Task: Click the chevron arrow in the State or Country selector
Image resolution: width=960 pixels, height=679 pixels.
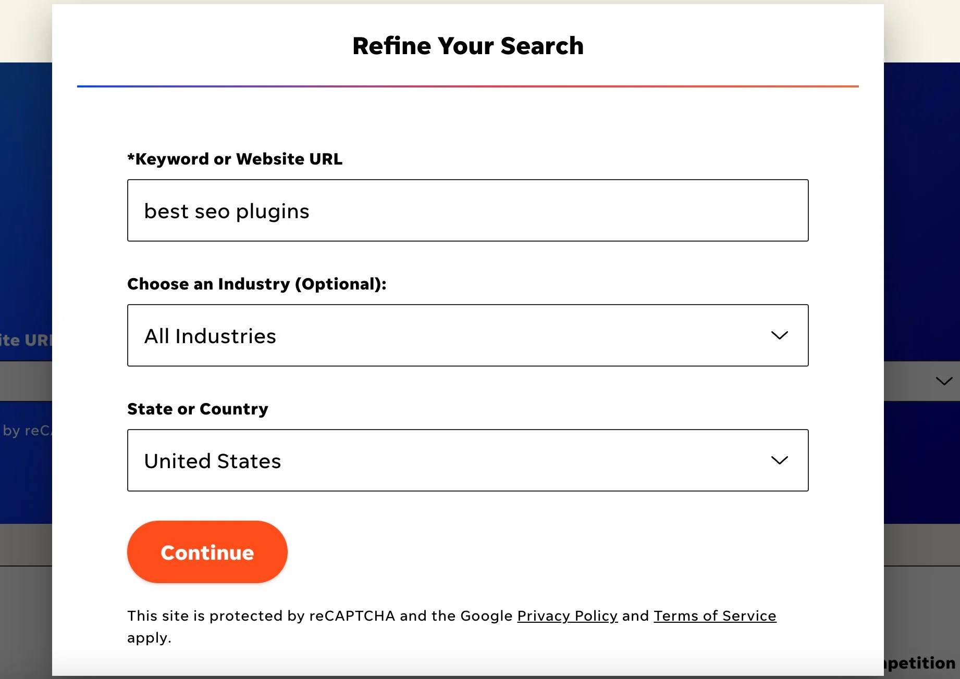Action: pyautogui.click(x=779, y=460)
